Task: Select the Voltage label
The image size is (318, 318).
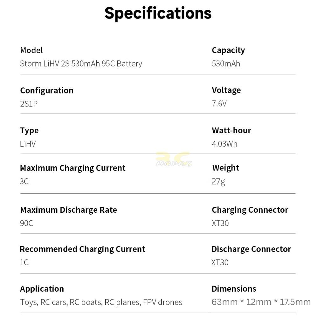Action: pyautogui.click(x=226, y=90)
